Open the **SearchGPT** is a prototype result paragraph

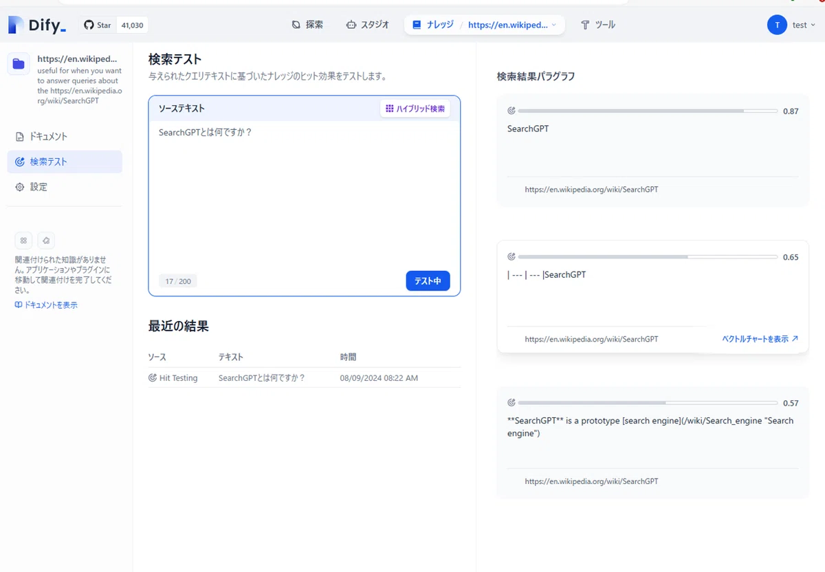pyautogui.click(x=650, y=427)
